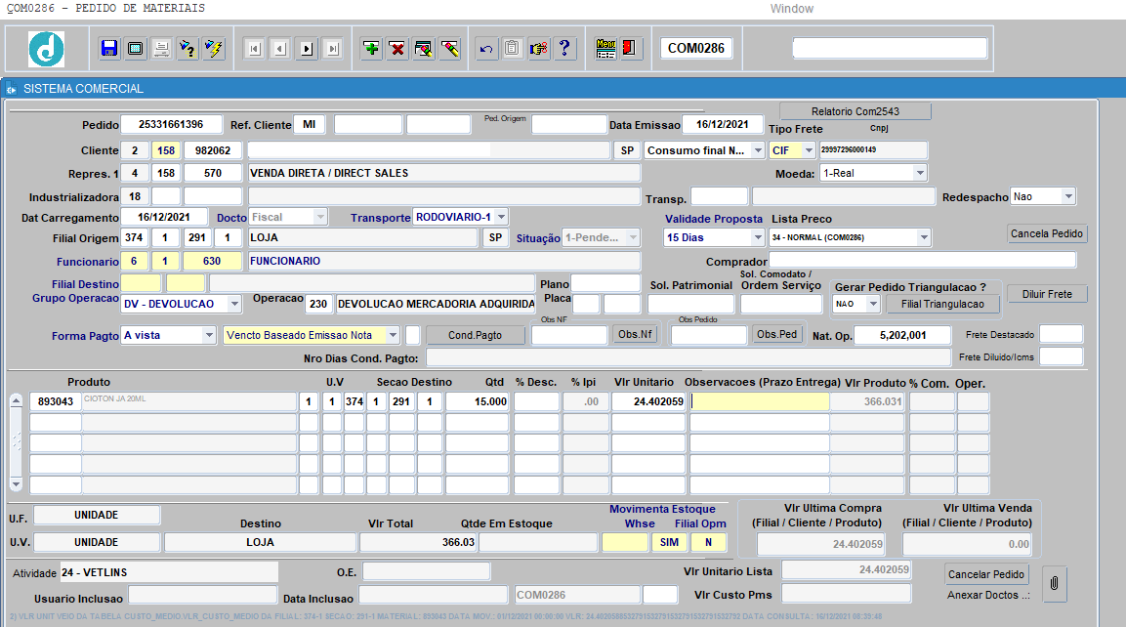1126x627 pixels.
Task: Open the Redespacho 'Nao' dropdown
Action: [x=1068, y=196]
